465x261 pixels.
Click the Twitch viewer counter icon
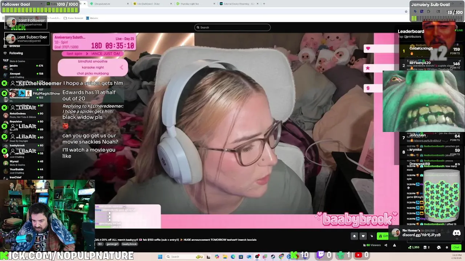point(321,255)
